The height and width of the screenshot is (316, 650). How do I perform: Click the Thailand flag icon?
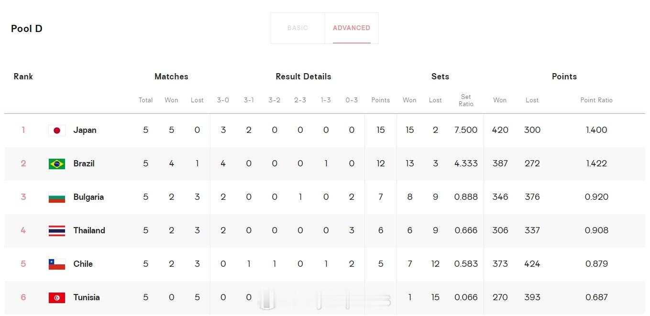57,231
